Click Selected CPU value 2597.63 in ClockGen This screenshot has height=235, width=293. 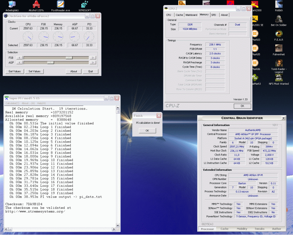point(28,45)
